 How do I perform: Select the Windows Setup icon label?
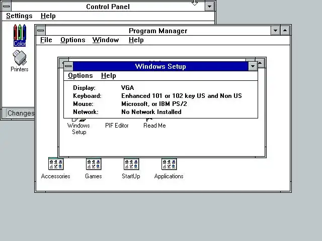[x=78, y=129]
